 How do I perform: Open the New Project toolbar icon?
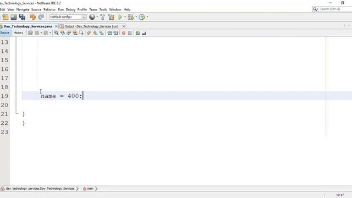5,17
